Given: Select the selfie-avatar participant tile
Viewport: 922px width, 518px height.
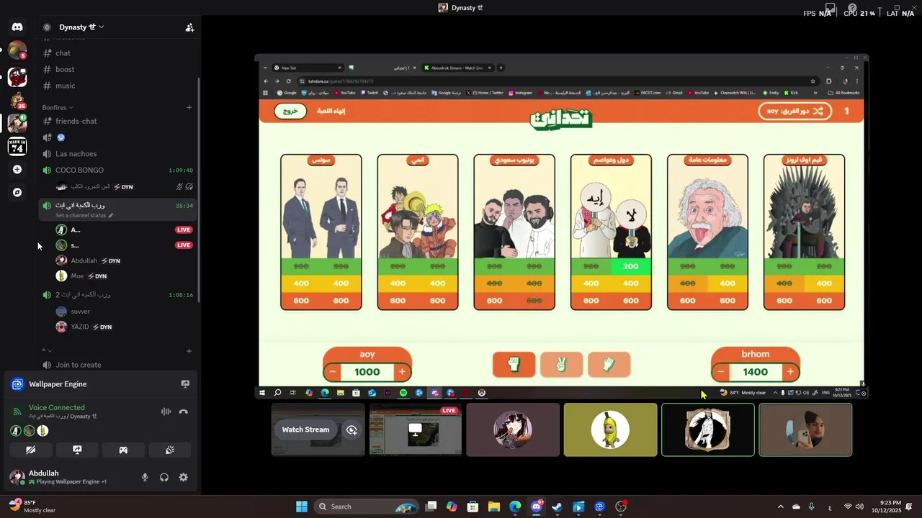Looking at the screenshot, I should [x=805, y=430].
